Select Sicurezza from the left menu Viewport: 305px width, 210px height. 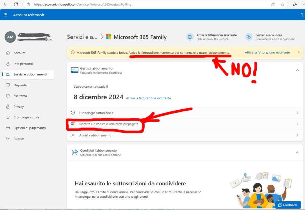click(x=20, y=96)
